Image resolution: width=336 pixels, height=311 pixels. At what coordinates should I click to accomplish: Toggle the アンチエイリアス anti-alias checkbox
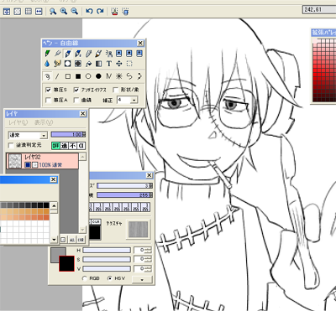[76, 90]
